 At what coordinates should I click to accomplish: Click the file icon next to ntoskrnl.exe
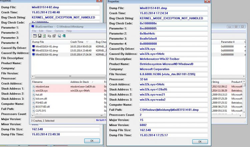click(x=33, y=86)
